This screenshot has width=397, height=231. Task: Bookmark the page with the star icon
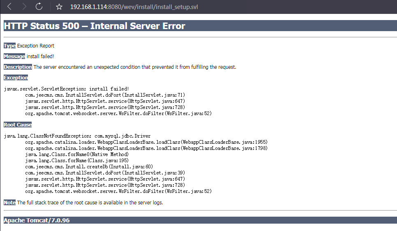tap(59, 7)
